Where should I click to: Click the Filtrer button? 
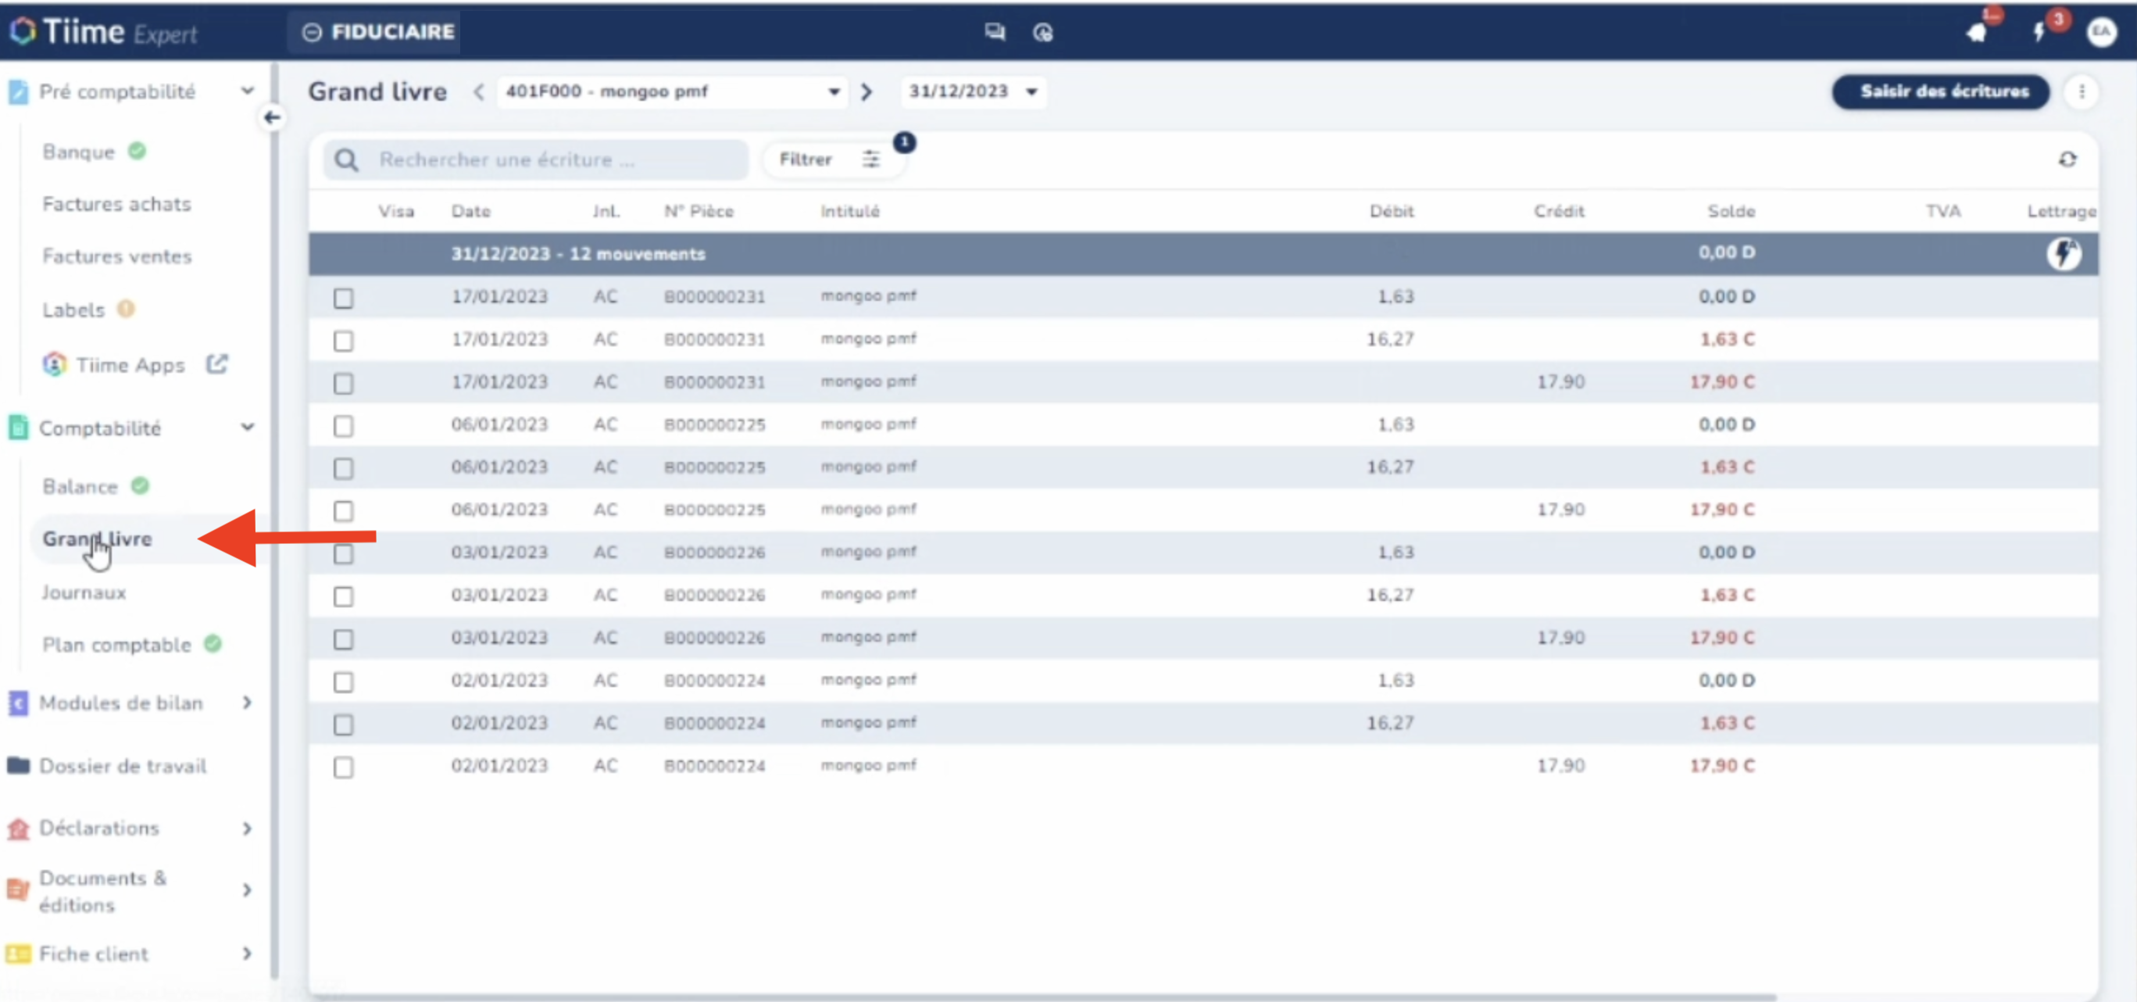[x=833, y=159]
